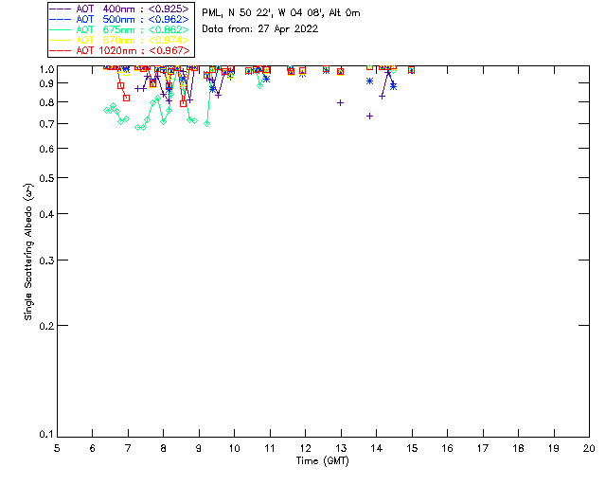This screenshot has height=485, width=606.
Task: Click the leftmost green diamond data marker
Action: point(107,110)
